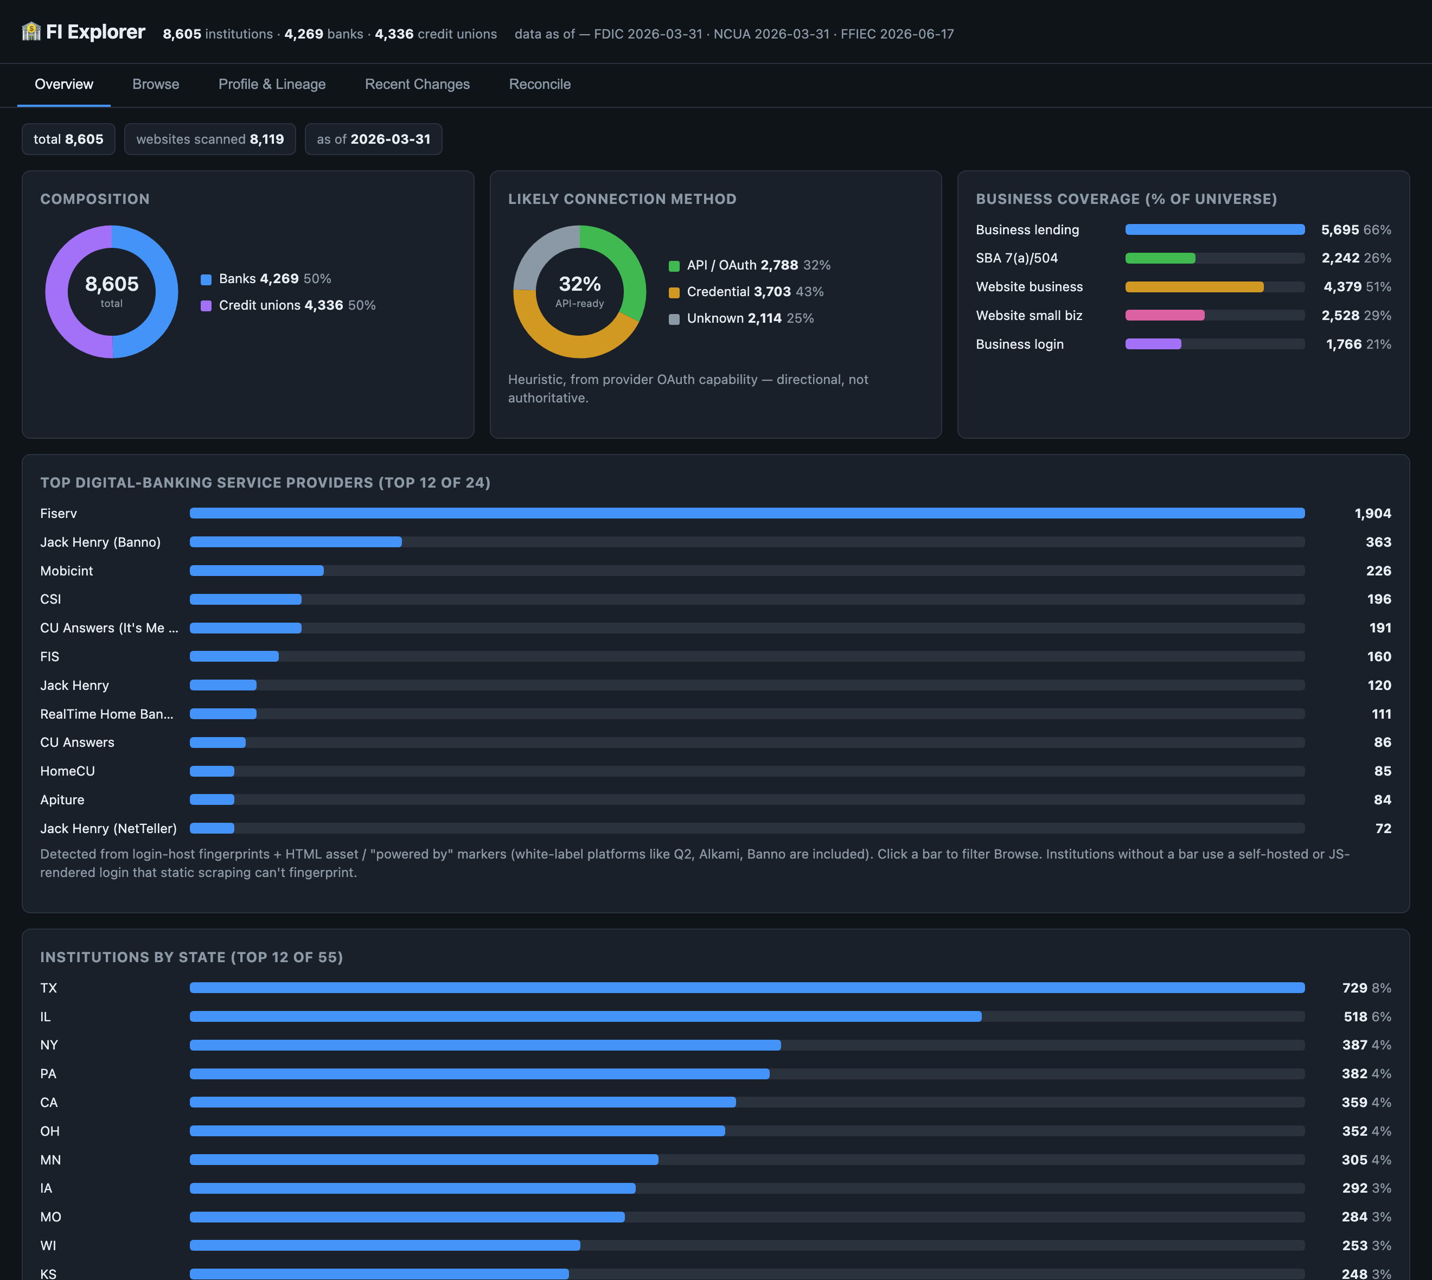Screen dimensions: 1432x1280
Task: Click the IA state row label
Action: tap(47, 1188)
